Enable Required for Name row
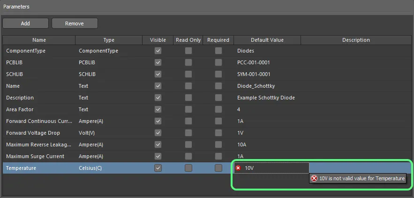The width and height of the screenshot is (414, 198). click(x=218, y=86)
